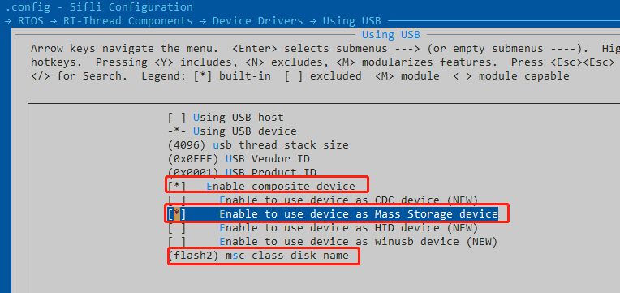Select Enable to use device as Mass Storage device
The width and height of the screenshot is (620, 293).
[x=359, y=214]
